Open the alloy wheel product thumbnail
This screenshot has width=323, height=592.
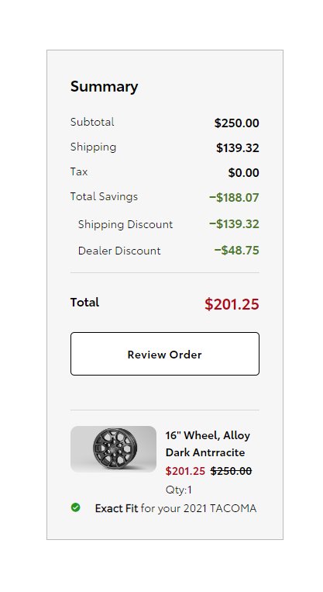[x=113, y=449]
